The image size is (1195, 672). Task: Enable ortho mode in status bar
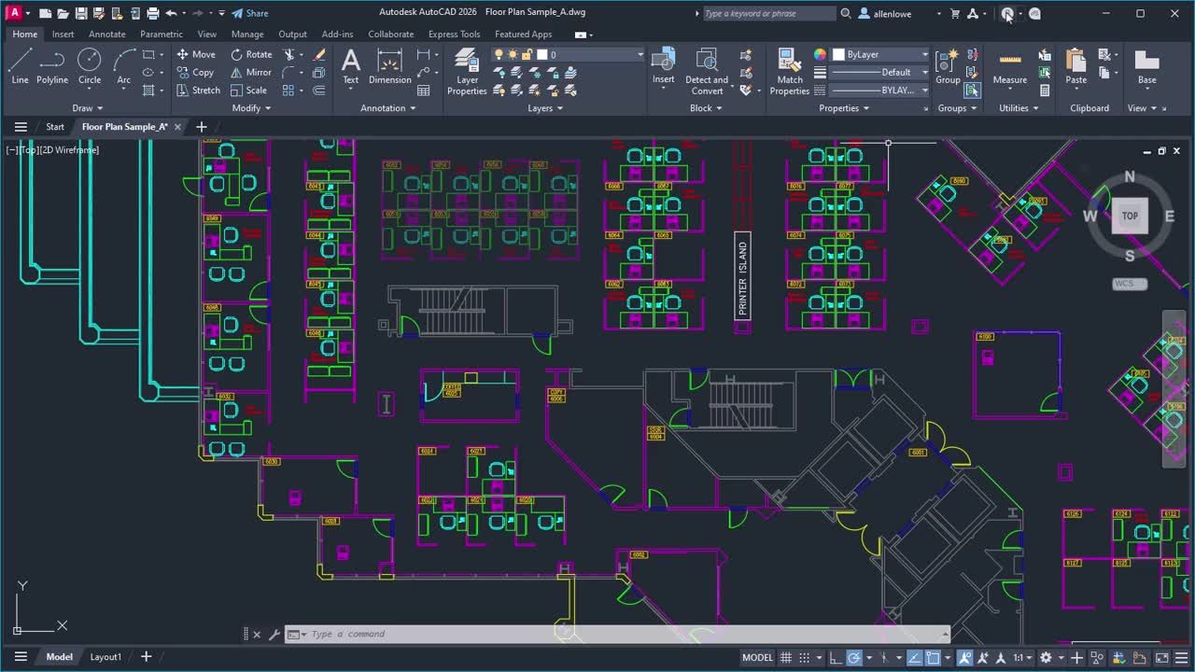coord(835,657)
